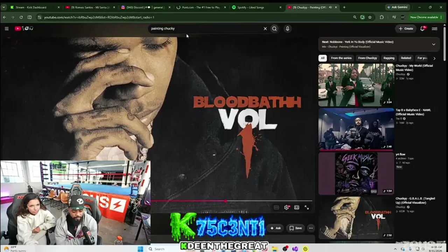Seek on the video progress bar

click(x=231, y=201)
